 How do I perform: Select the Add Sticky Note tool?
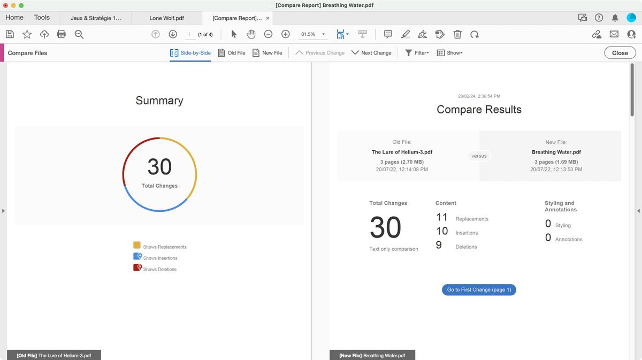click(388, 34)
